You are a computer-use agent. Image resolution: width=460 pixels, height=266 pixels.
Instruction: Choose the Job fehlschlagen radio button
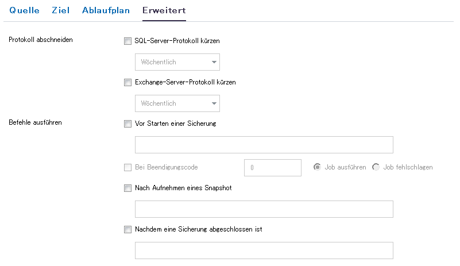[376, 167]
